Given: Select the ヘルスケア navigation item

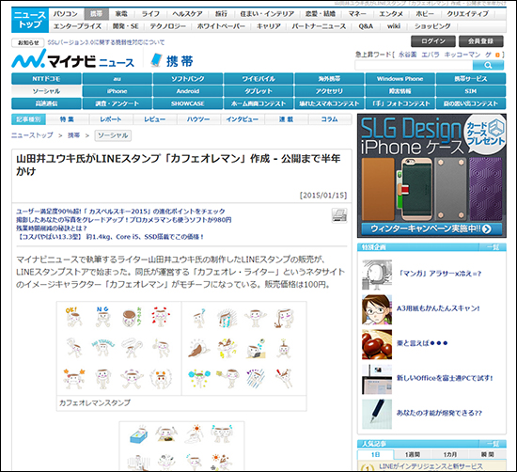Looking at the screenshot, I should point(187,14).
